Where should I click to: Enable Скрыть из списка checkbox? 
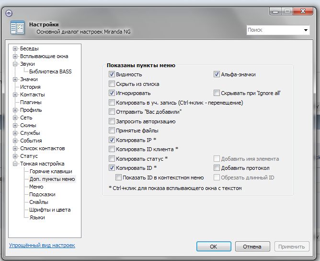click(x=112, y=84)
